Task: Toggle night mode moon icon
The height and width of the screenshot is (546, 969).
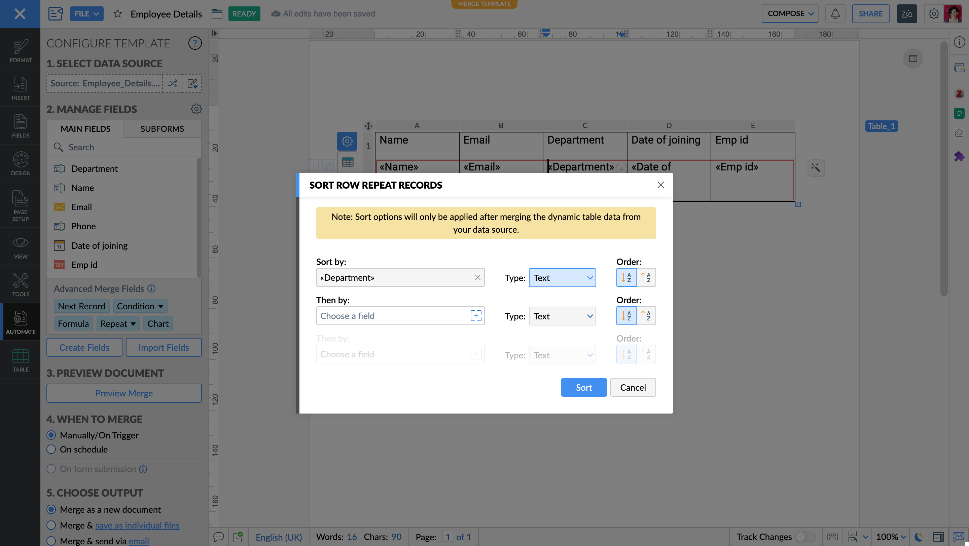Action: point(919,537)
